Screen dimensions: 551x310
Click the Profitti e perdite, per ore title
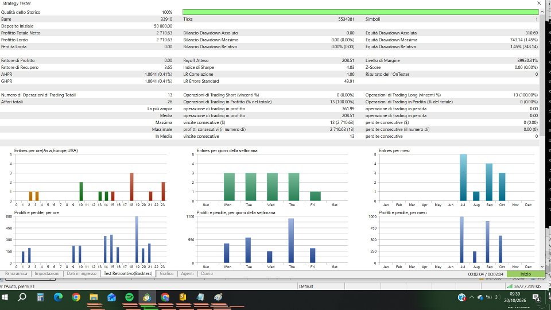tap(37, 212)
